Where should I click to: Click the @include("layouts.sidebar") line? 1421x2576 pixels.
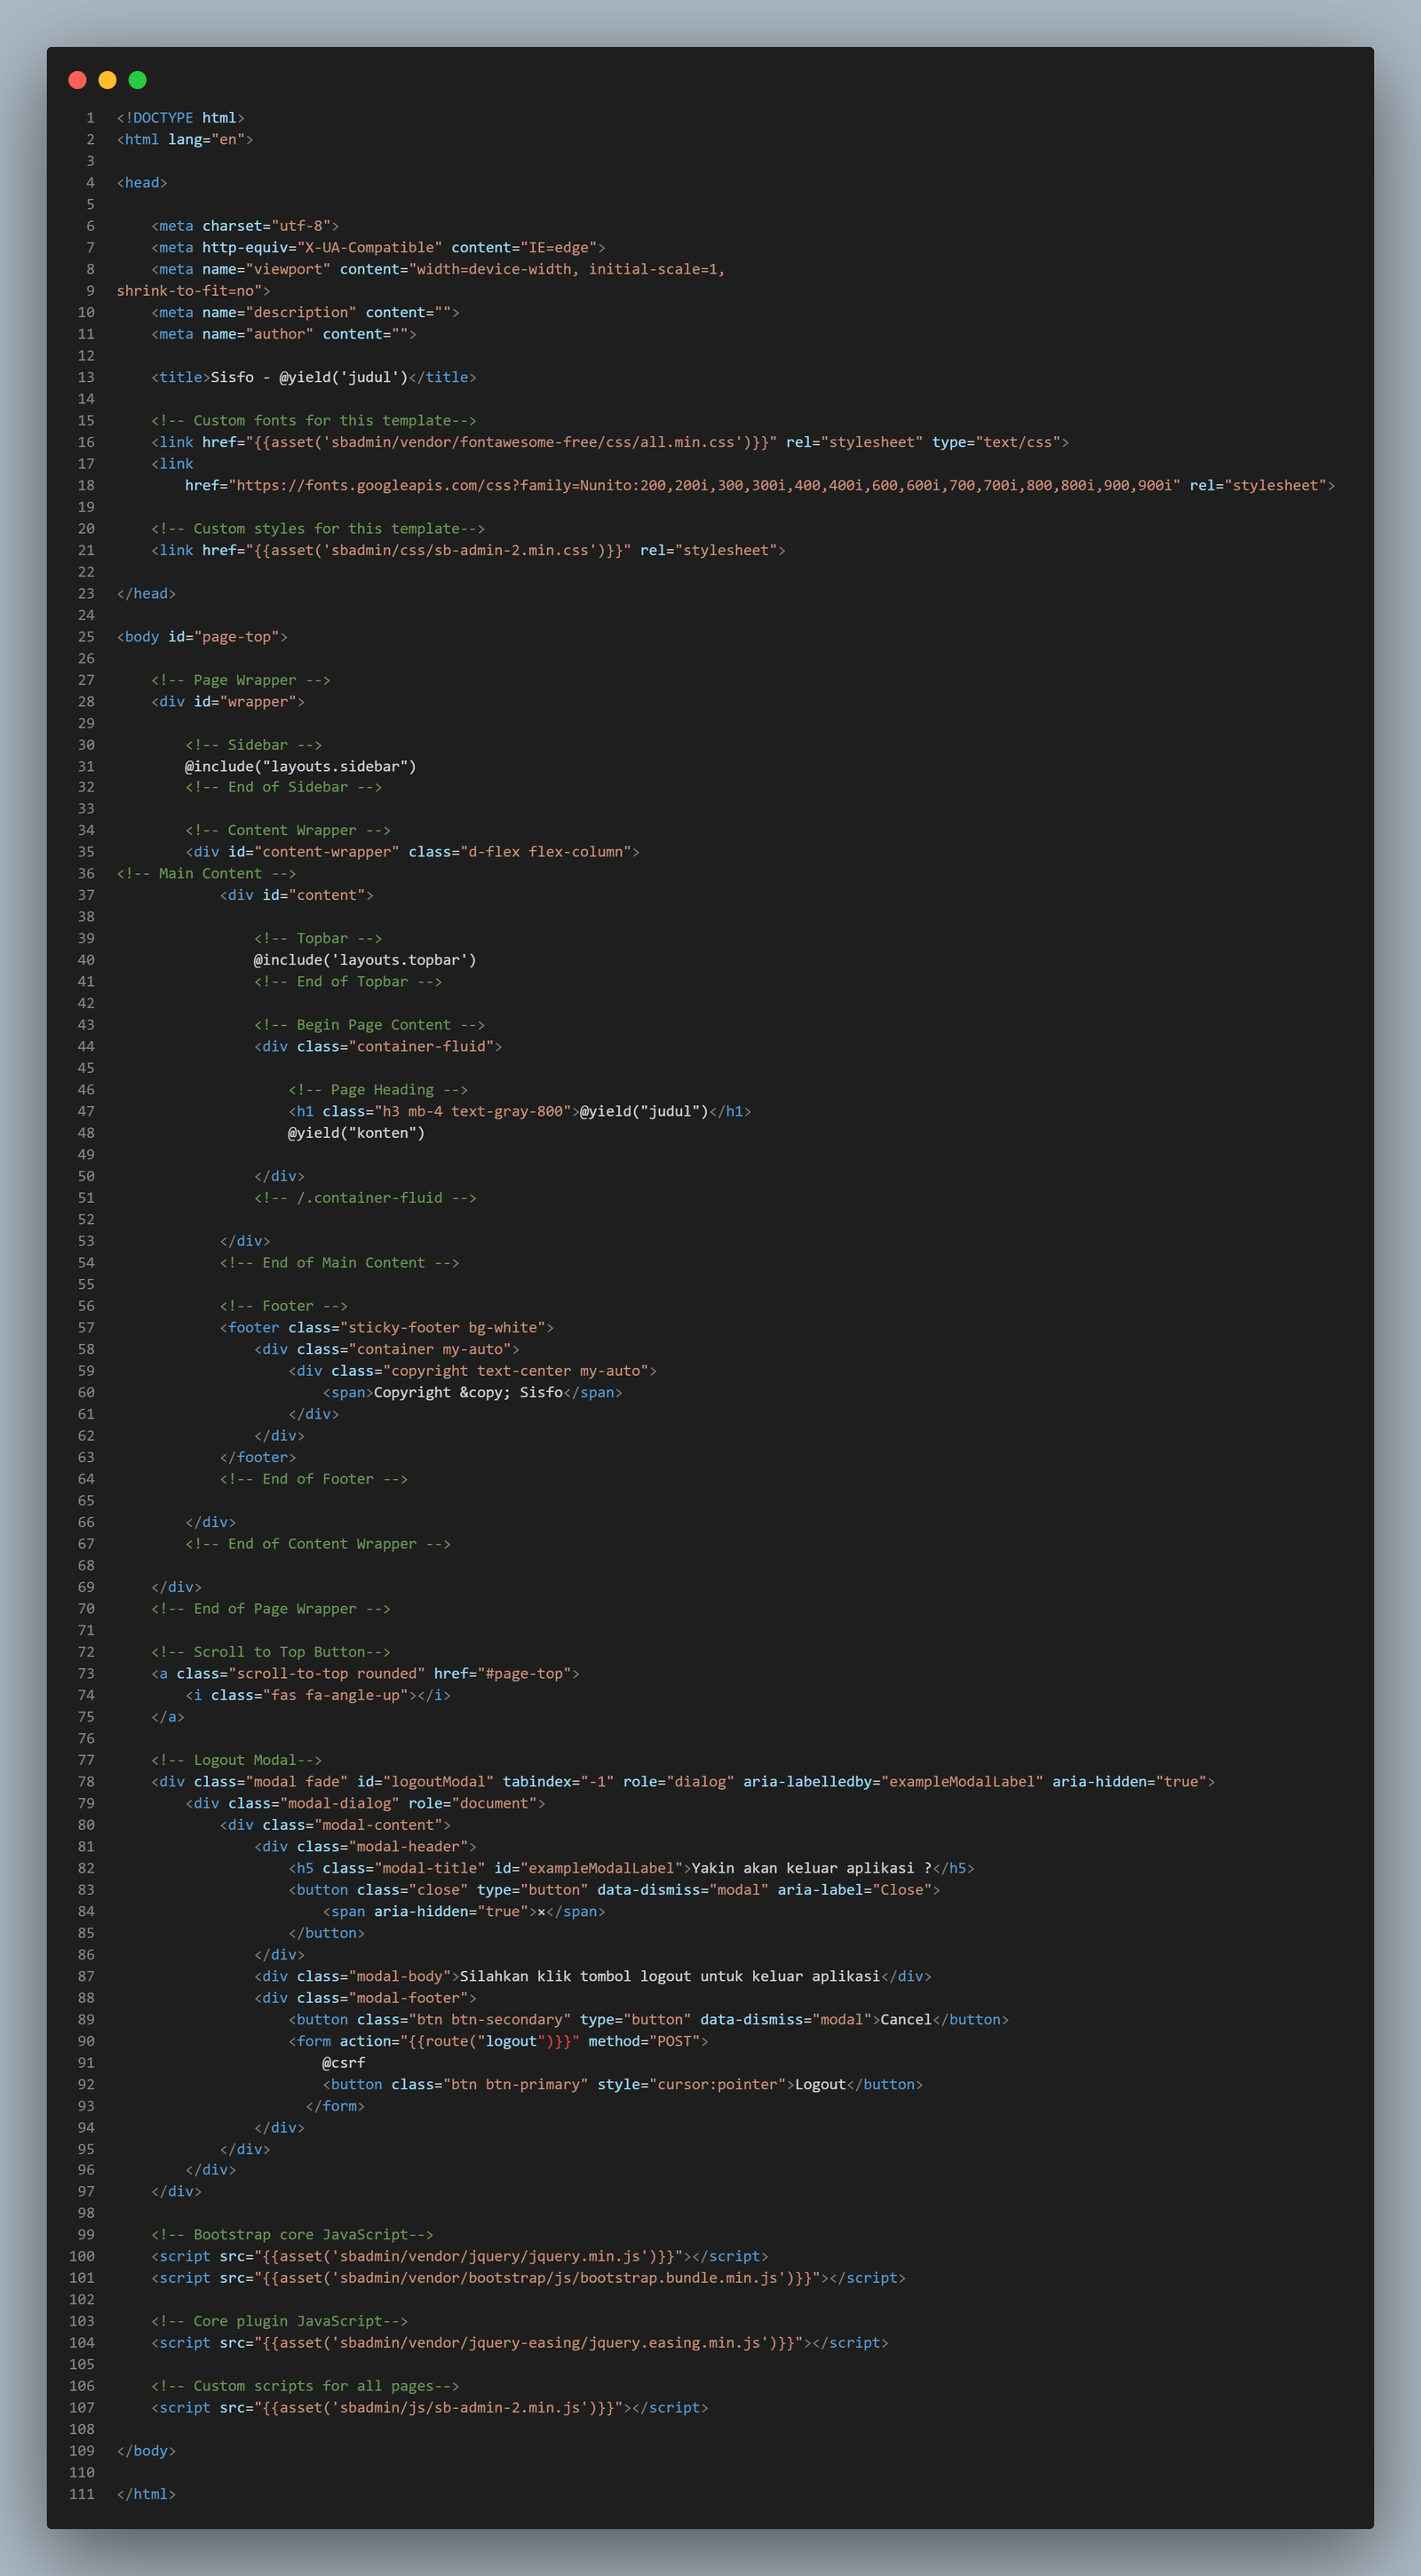point(300,767)
